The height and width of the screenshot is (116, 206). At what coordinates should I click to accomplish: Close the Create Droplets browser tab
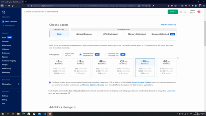point(22,2)
